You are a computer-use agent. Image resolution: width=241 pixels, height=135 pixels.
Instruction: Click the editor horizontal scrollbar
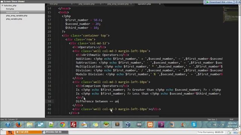(x=102, y=116)
